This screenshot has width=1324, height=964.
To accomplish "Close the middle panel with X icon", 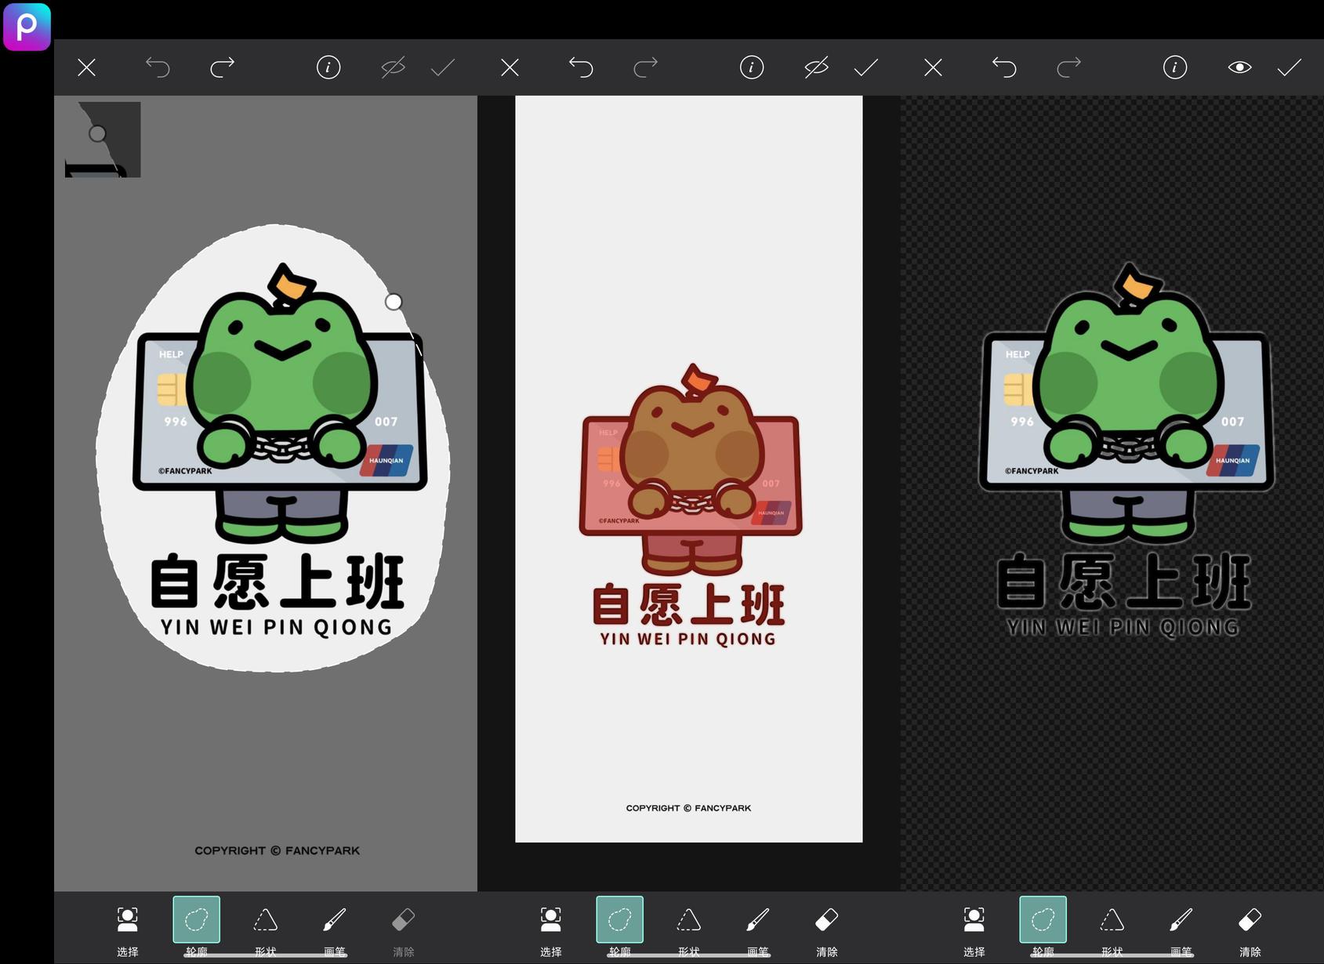I will 510,67.
